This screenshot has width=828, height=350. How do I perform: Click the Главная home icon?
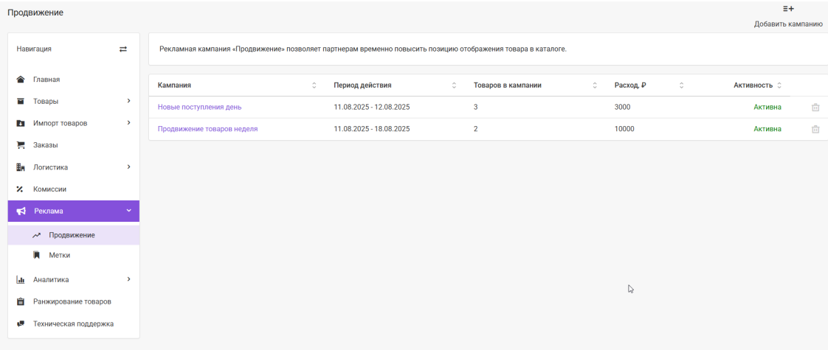(x=21, y=80)
